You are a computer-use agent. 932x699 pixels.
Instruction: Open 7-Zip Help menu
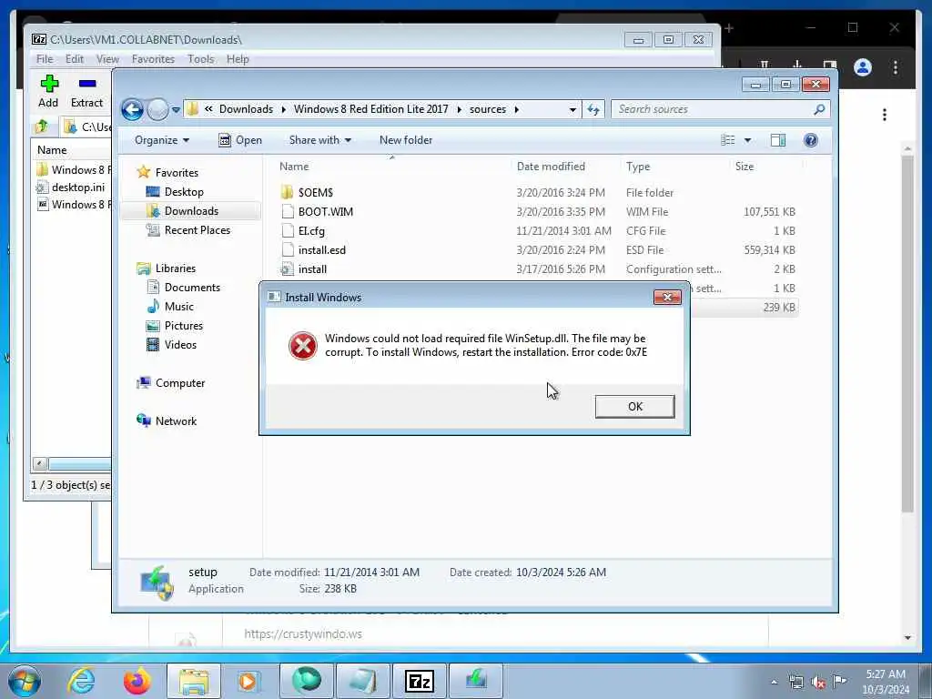[x=238, y=59]
